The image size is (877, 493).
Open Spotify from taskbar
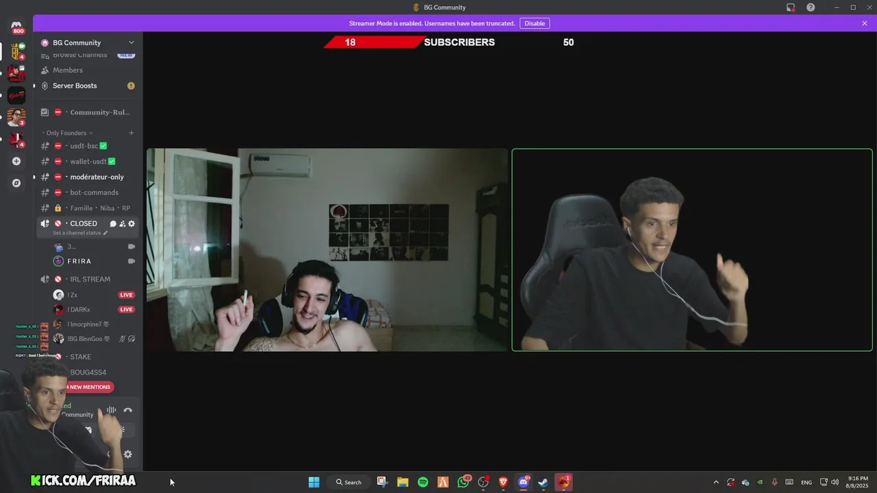[x=423, y=482]
